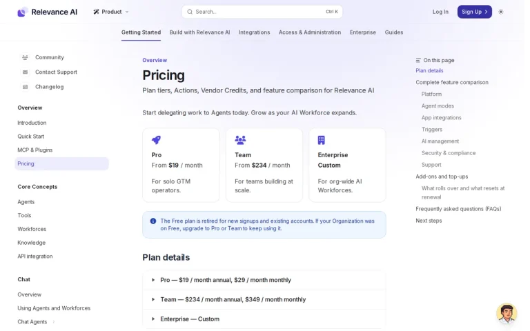Open Community in the sidebar
This screenshot has height=331, width=530.
coord(50,57)
